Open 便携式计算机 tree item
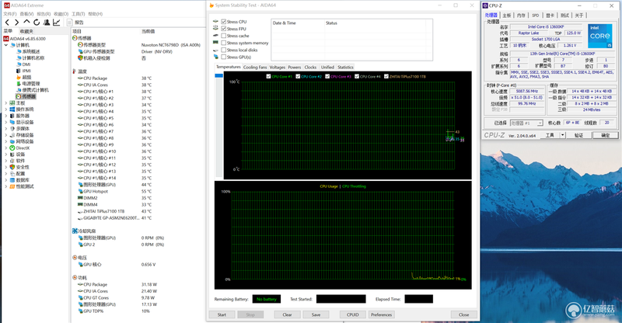The image size is (622, 323). click(x=33, y=90)
